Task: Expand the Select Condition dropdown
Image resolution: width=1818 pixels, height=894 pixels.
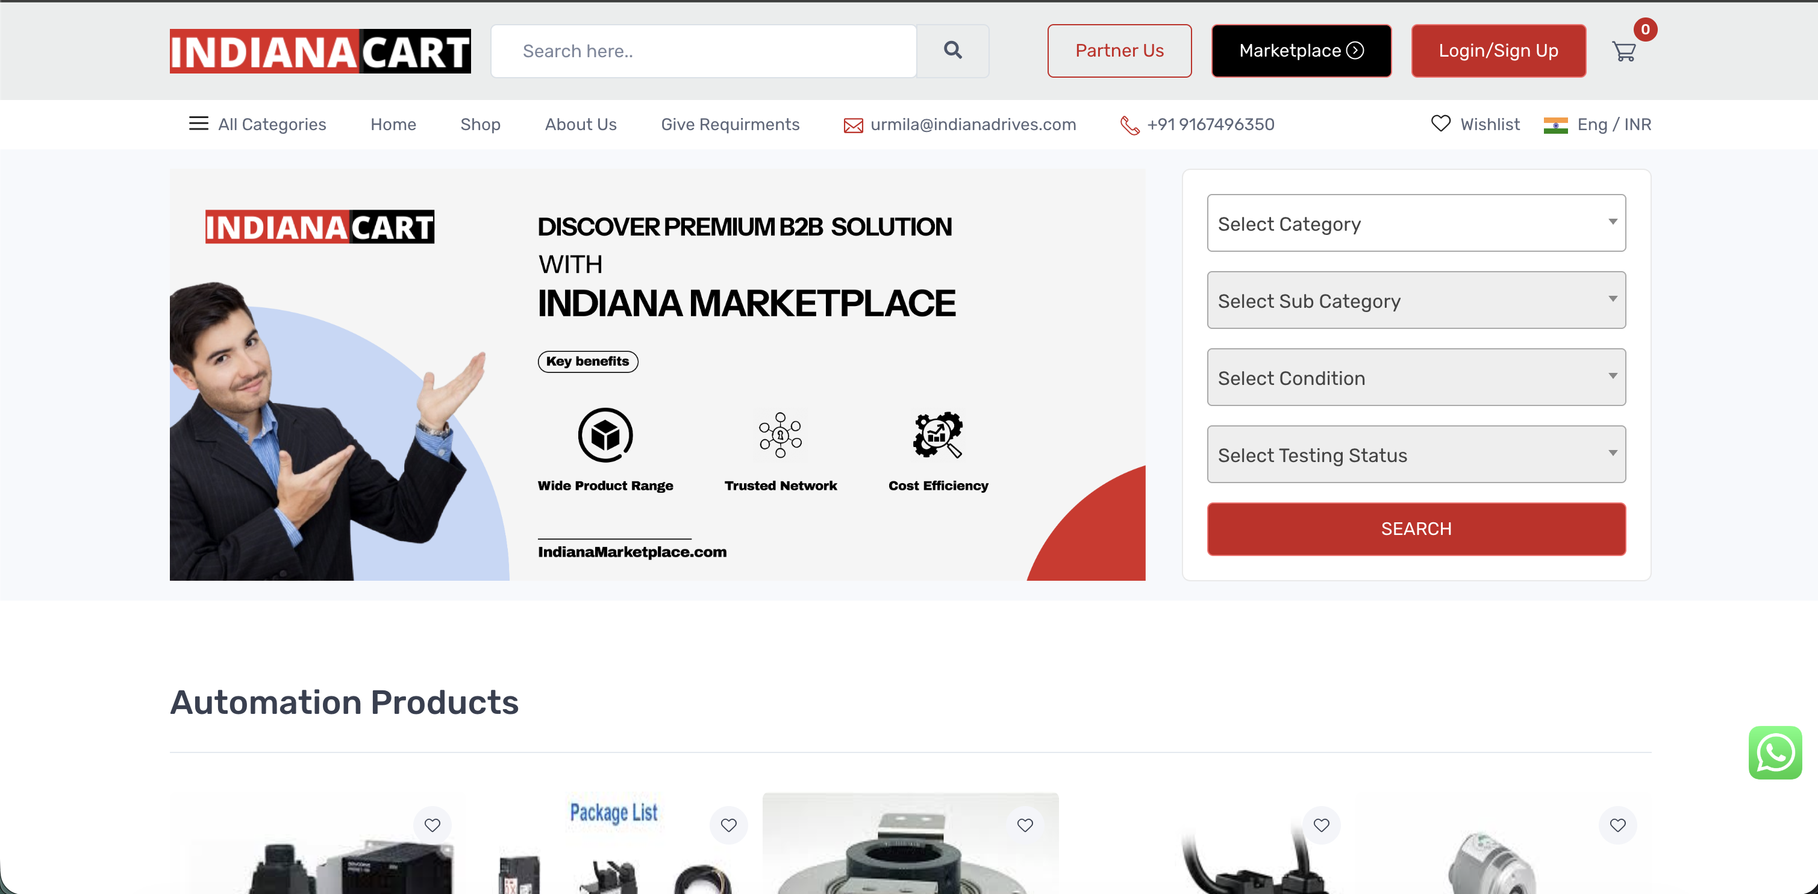Action: [1416, 377]
